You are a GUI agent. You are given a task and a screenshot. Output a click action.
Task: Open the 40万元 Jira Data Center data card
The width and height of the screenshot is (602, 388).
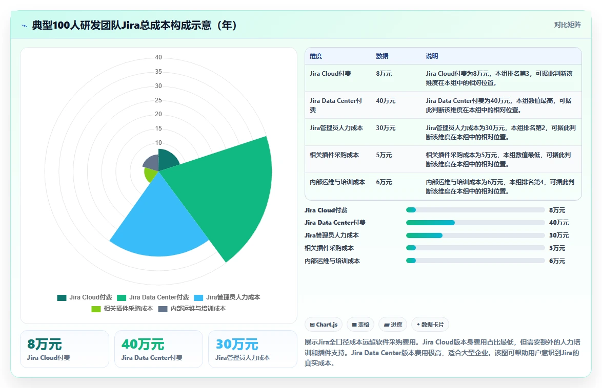coord(158,349)
